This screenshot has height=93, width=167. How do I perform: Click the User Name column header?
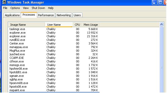[59, 25]
